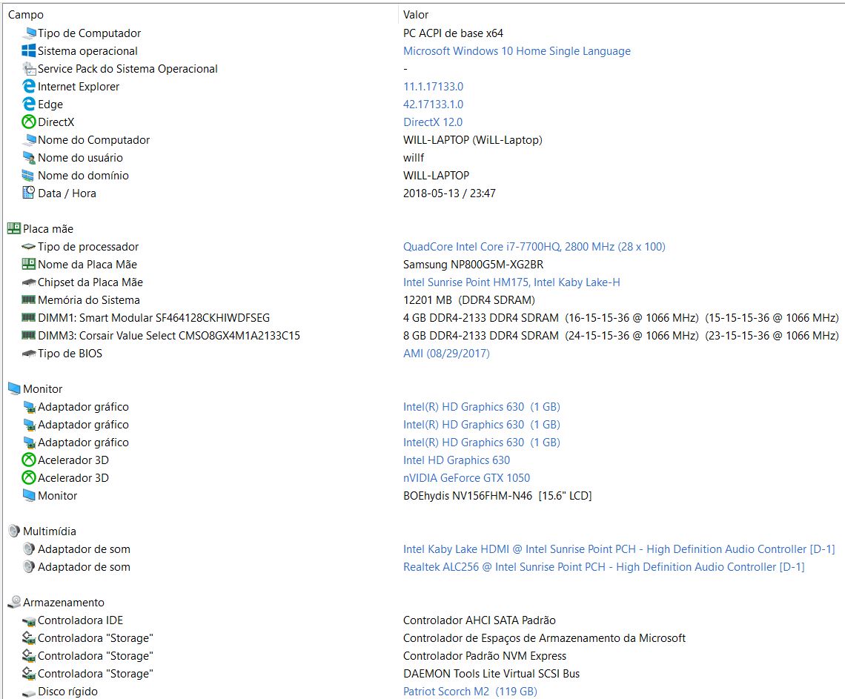Viewport: 845px width, 699px height.
Task: Open the DirectX 12.0 link
Action: coord(433,122)
